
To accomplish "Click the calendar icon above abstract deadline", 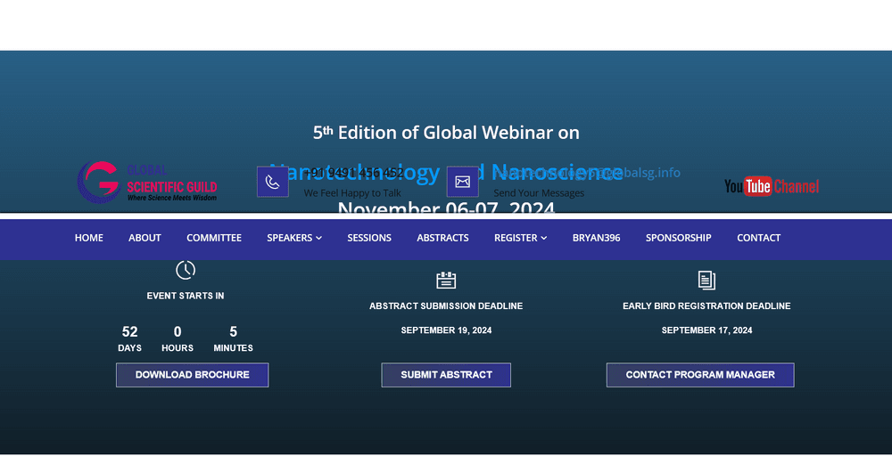I will [446, 281].
